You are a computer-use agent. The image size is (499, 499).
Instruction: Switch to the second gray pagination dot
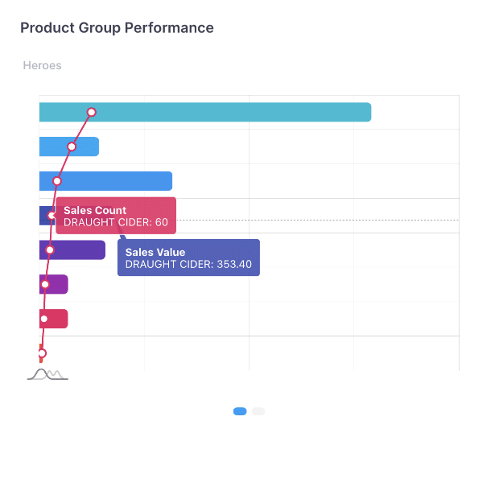(x=258, y=411)
